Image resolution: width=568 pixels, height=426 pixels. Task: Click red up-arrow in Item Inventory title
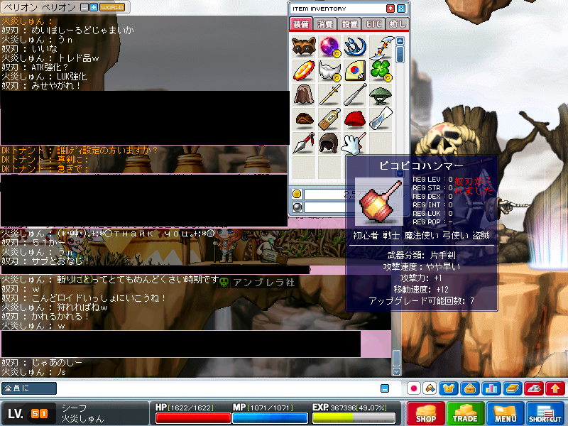pos(390,9)
